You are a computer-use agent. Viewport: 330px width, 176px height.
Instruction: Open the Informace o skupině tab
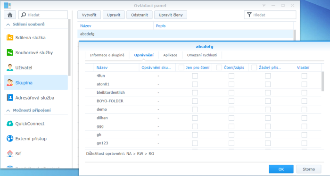[x=107, y=55]
